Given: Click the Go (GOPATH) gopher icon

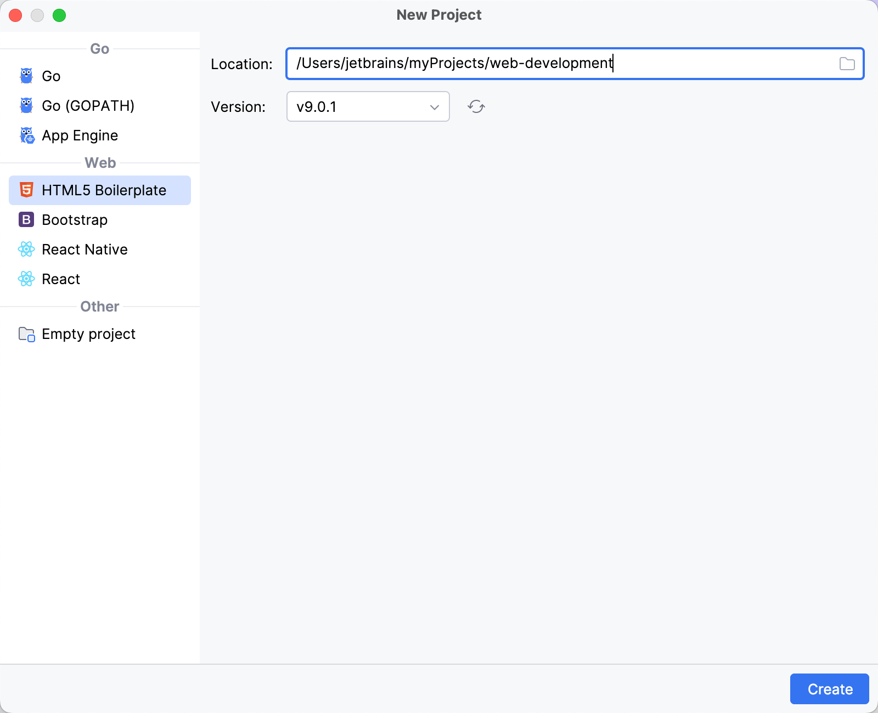Looking at the screenshot, I should click(x=26, y=105).
